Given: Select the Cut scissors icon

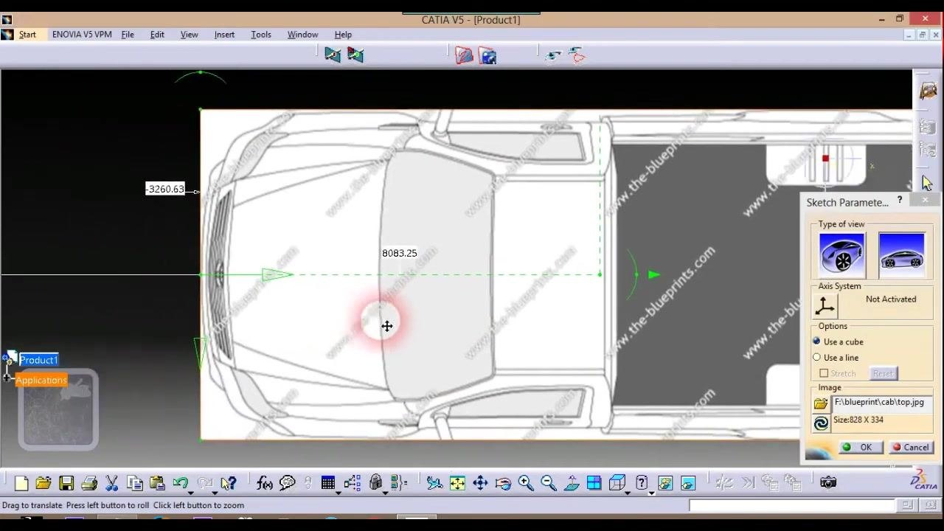Looking at the screenshot, I should tap(112, 483).
